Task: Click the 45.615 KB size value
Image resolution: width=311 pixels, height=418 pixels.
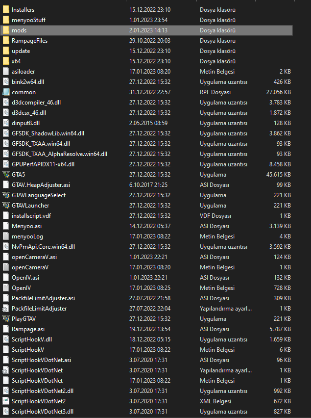Action: (x=278, y=175)
